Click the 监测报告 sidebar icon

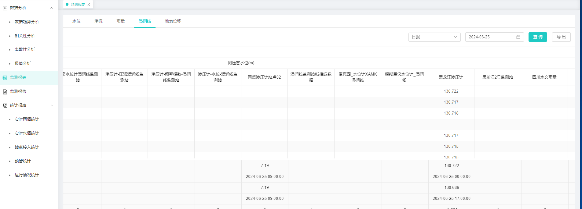click(x=5, y=92)
